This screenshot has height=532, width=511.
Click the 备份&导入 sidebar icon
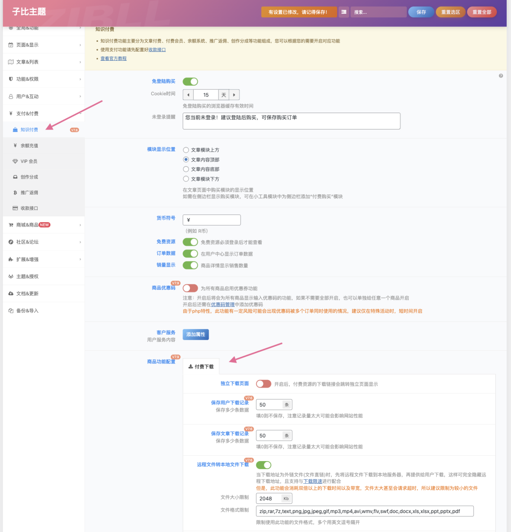[11, 311]
